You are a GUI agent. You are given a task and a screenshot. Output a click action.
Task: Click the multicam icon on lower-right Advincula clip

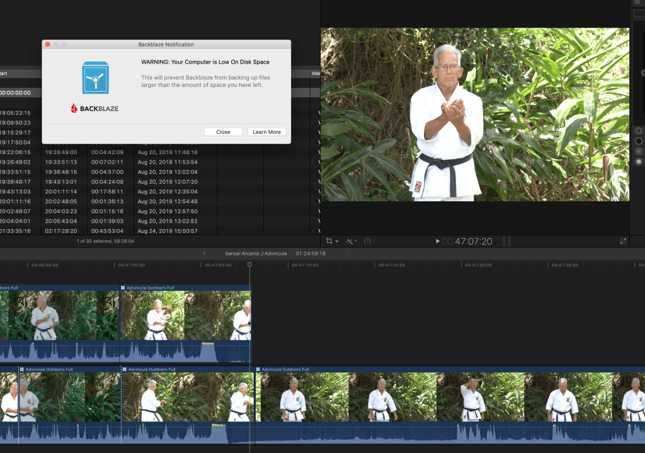[x=258, y=369]
